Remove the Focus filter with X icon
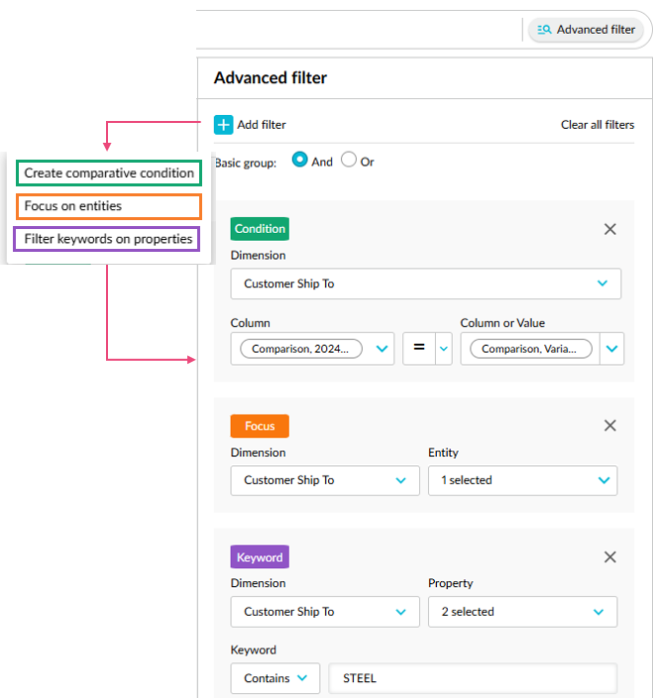The height and width of the screenshot is (698, 653). tap(610, 425)
